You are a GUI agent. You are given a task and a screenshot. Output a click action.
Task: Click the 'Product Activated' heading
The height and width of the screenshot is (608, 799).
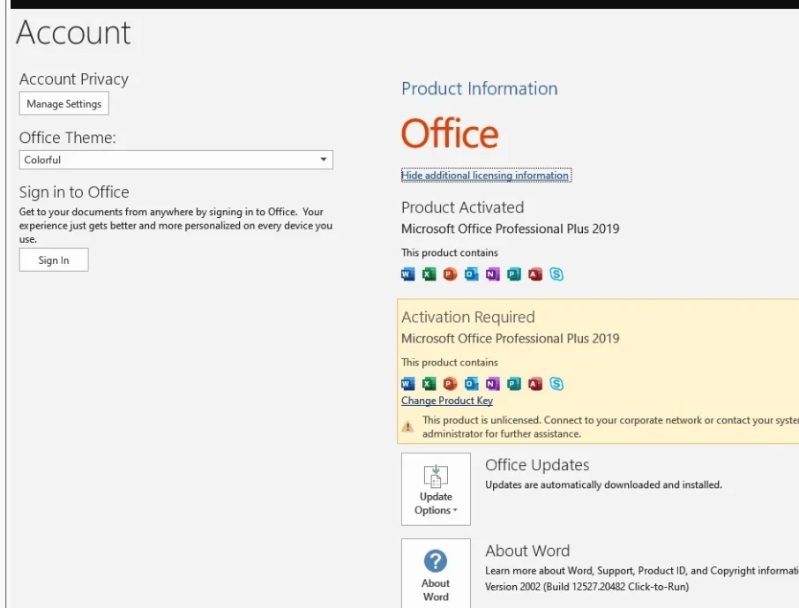[x=463, y=207]
